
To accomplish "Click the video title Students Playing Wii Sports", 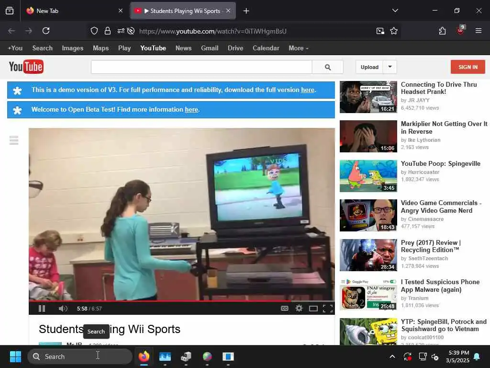I will click(x=110, y=329).
